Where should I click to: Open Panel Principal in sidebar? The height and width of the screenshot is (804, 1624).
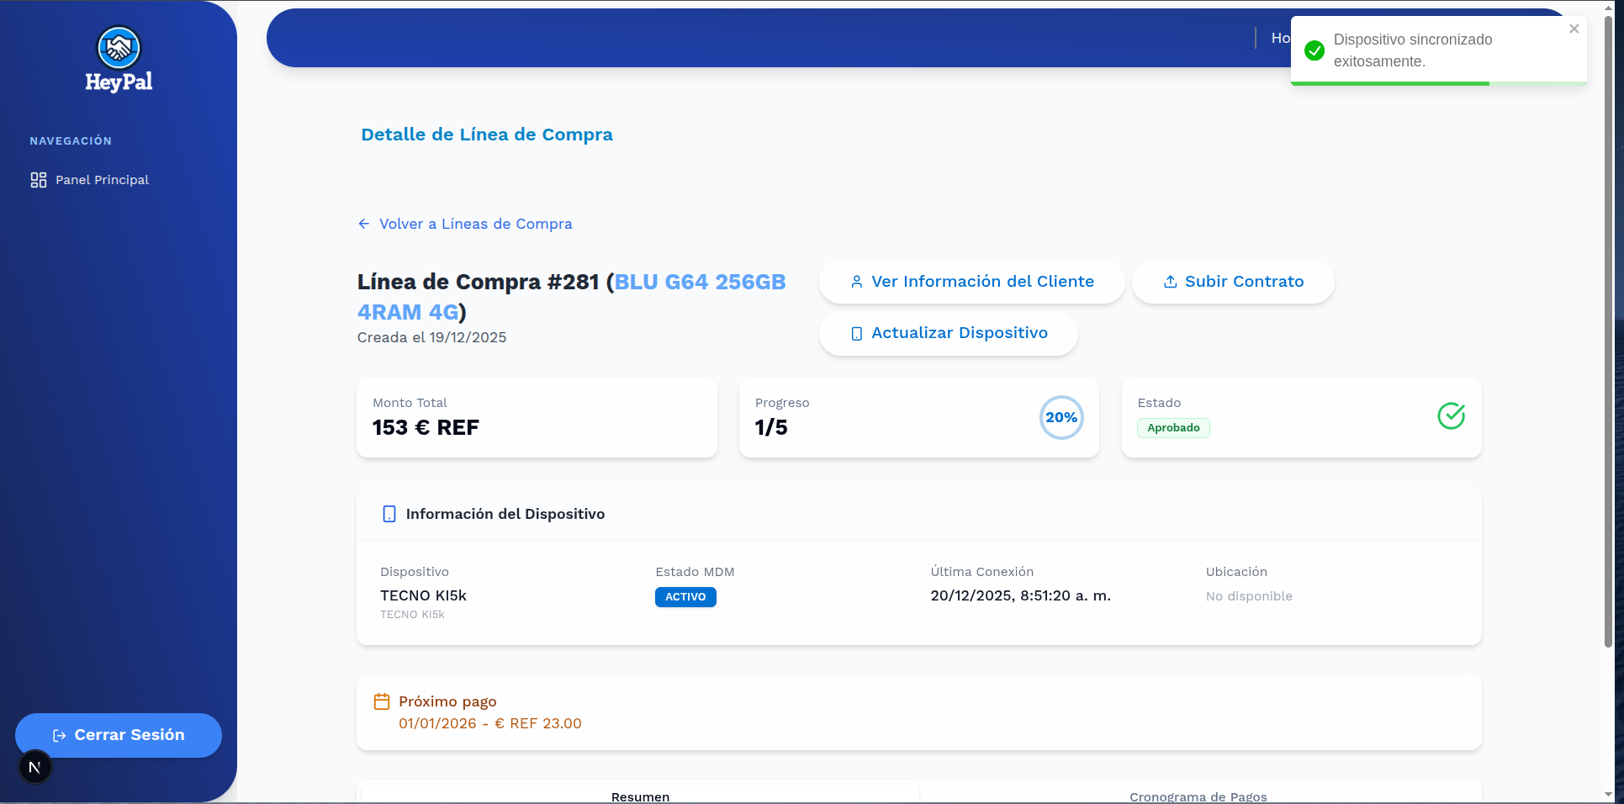[102, 180]
